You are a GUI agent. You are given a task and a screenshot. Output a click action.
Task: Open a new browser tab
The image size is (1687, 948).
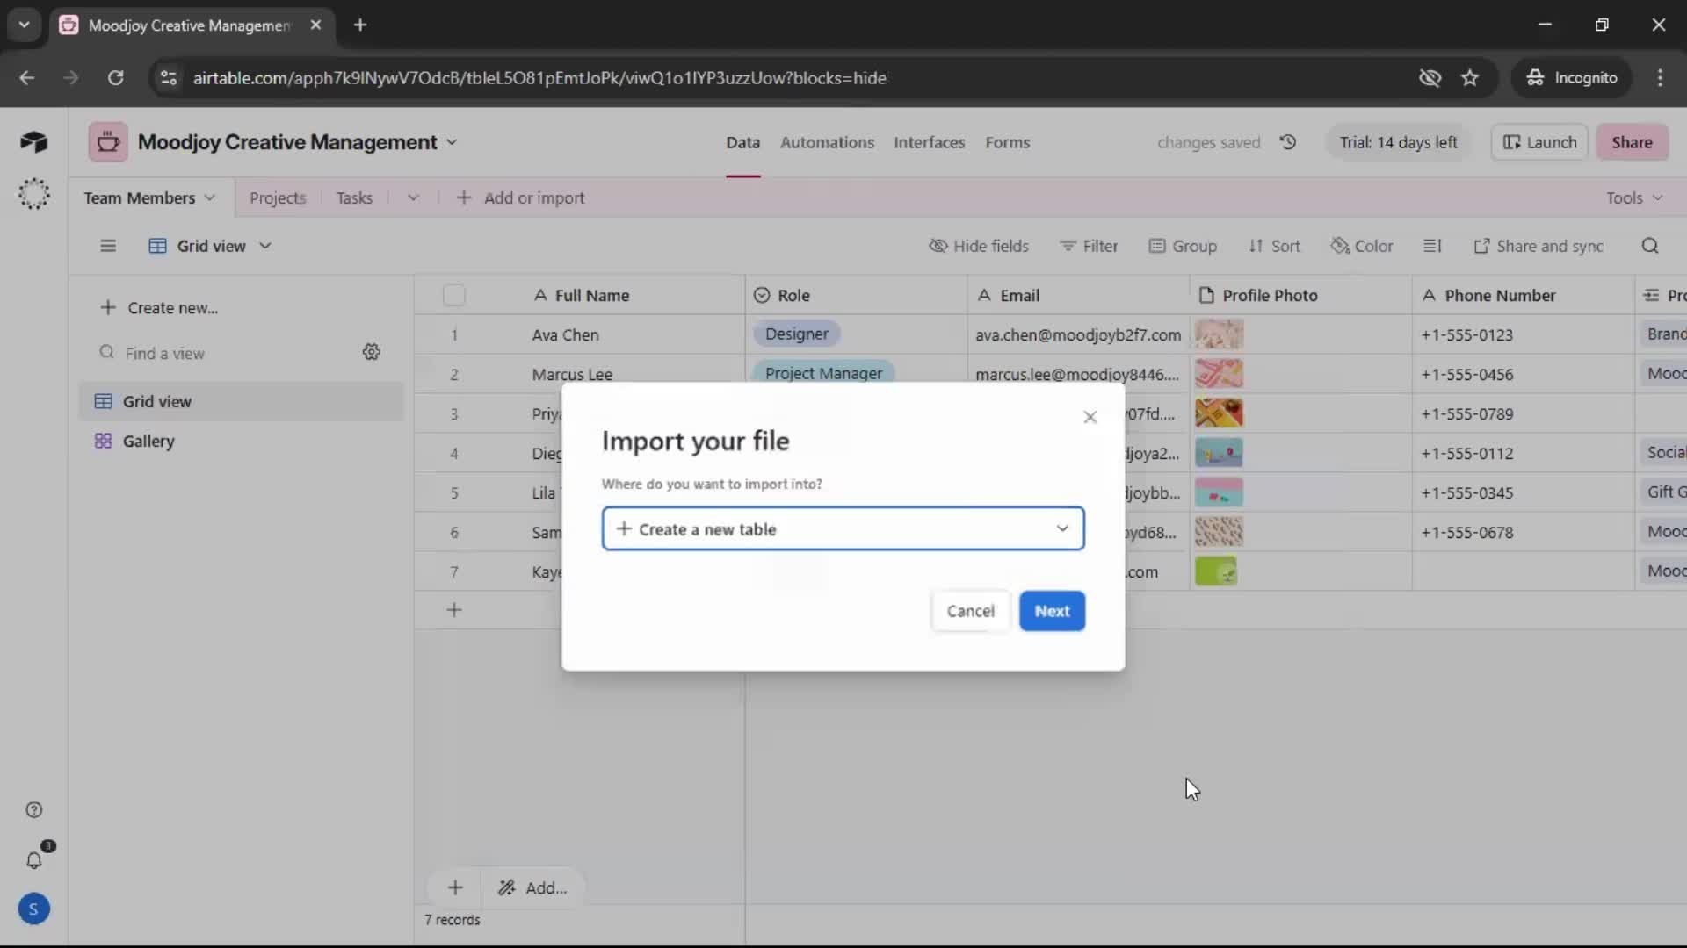click(x=360, y=25)
